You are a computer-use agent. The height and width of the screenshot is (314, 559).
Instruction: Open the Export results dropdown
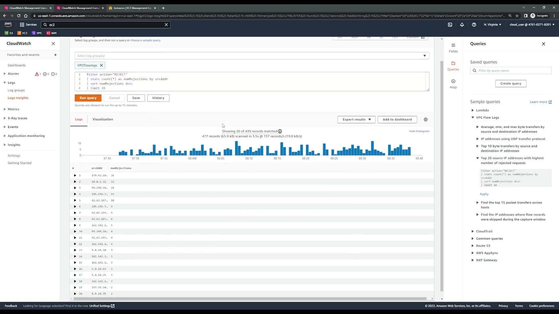(x=356, y=119)
